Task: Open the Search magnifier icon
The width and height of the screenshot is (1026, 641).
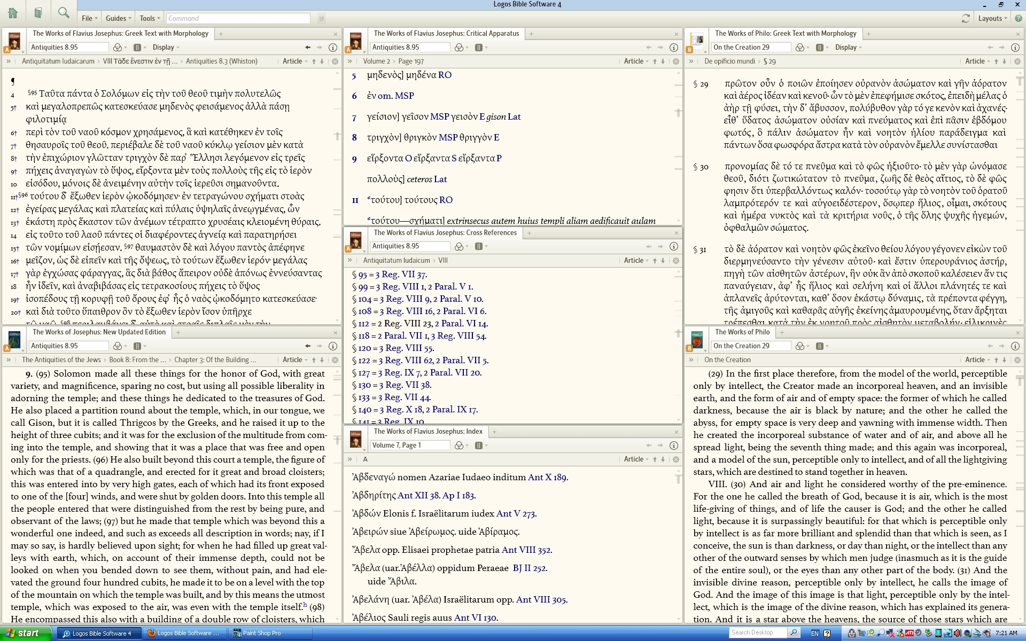Action: pos(64,13)
